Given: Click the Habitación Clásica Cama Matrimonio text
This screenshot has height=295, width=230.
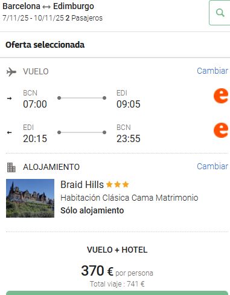Looking at the screenshot, I should click(x=129, y=198).
